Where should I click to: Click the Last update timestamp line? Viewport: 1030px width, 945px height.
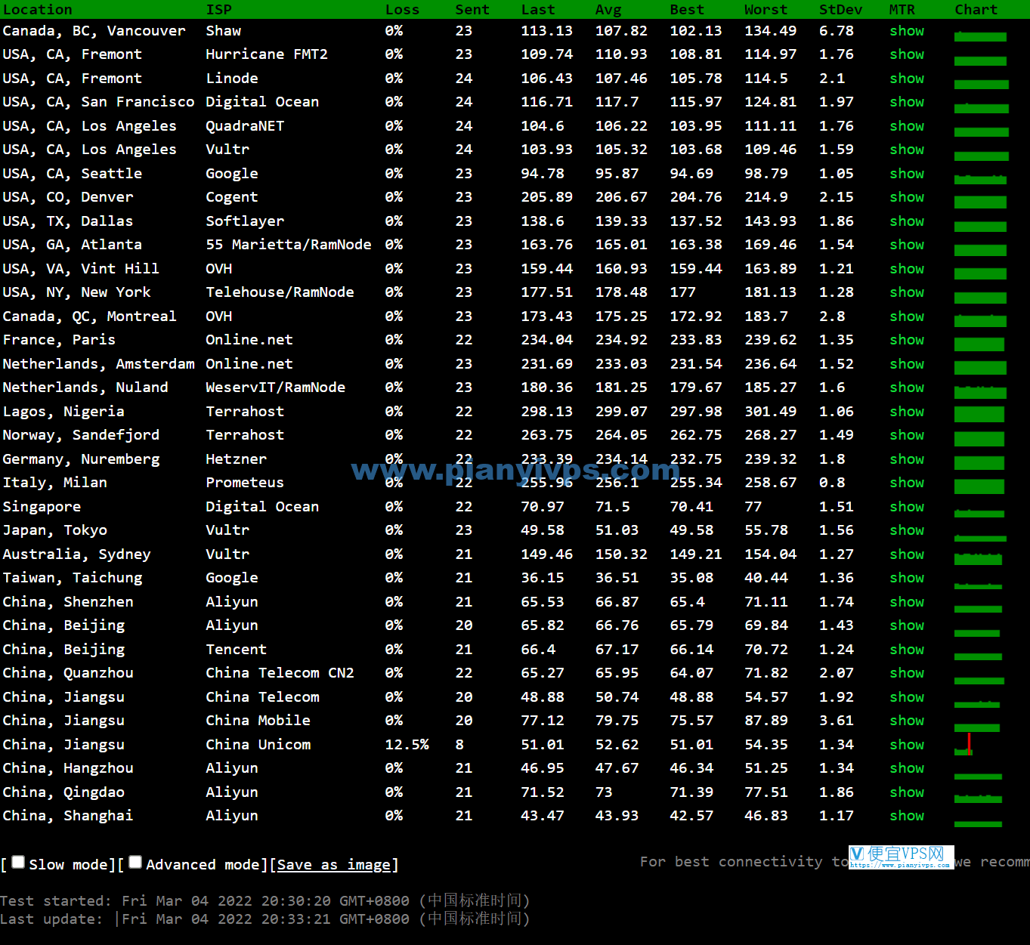[265, 919]
